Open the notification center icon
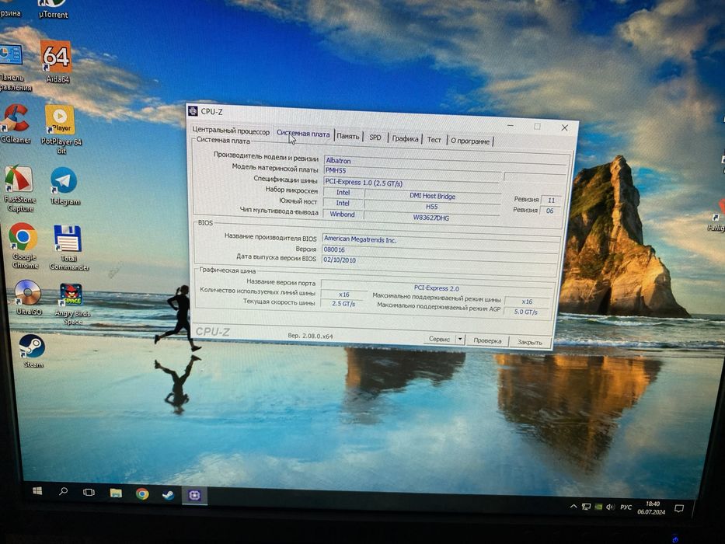The height and width of the screenshot is (544, 725). [x=678, y=509]
